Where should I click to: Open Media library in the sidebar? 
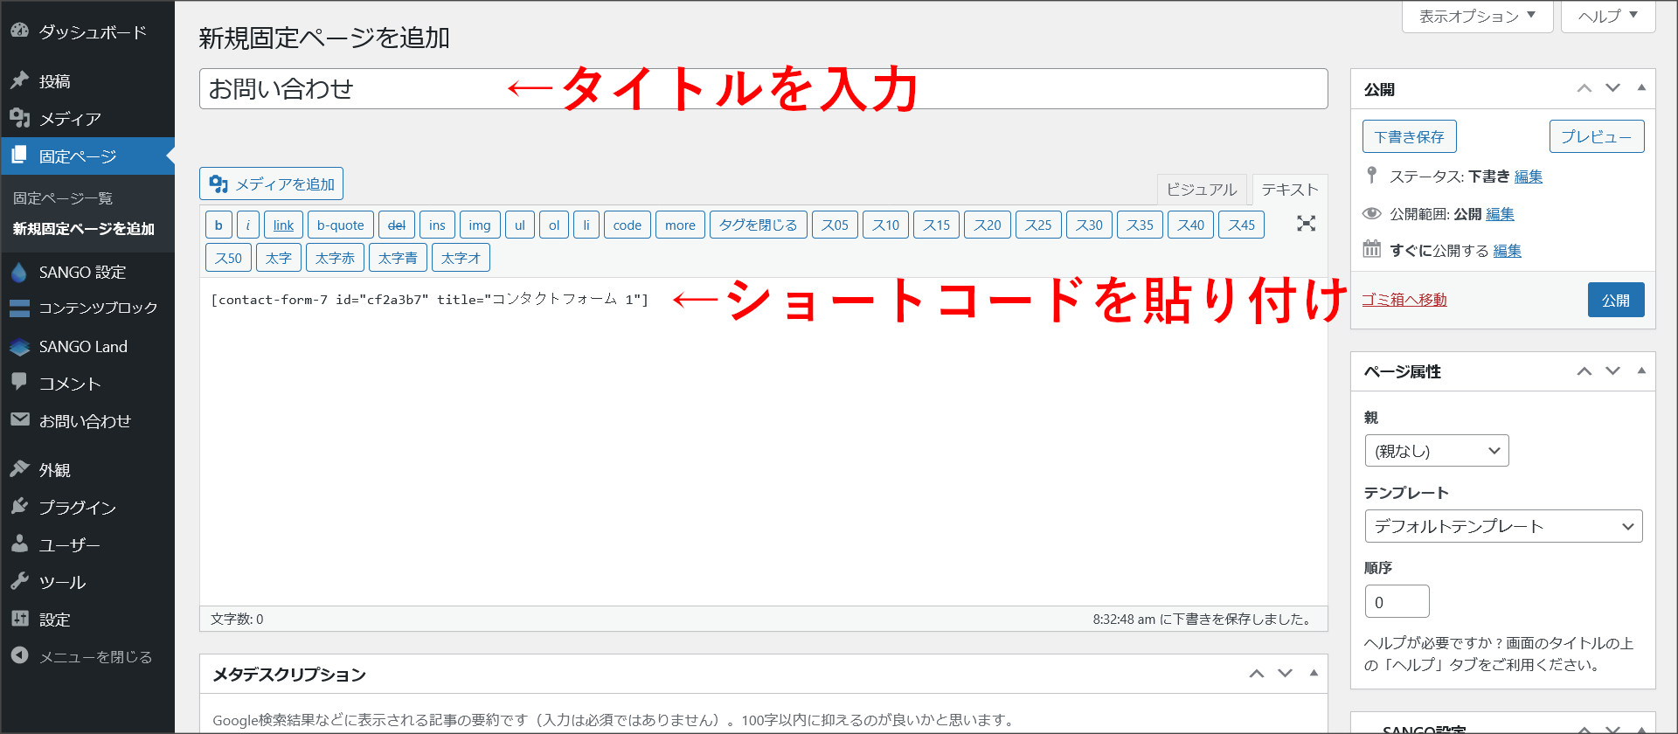[70, 119]
